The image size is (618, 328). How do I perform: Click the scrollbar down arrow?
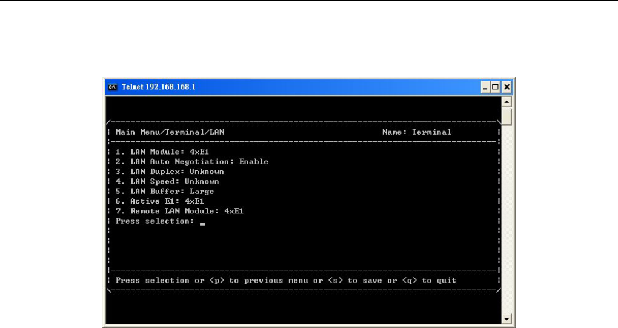point(507,318)
